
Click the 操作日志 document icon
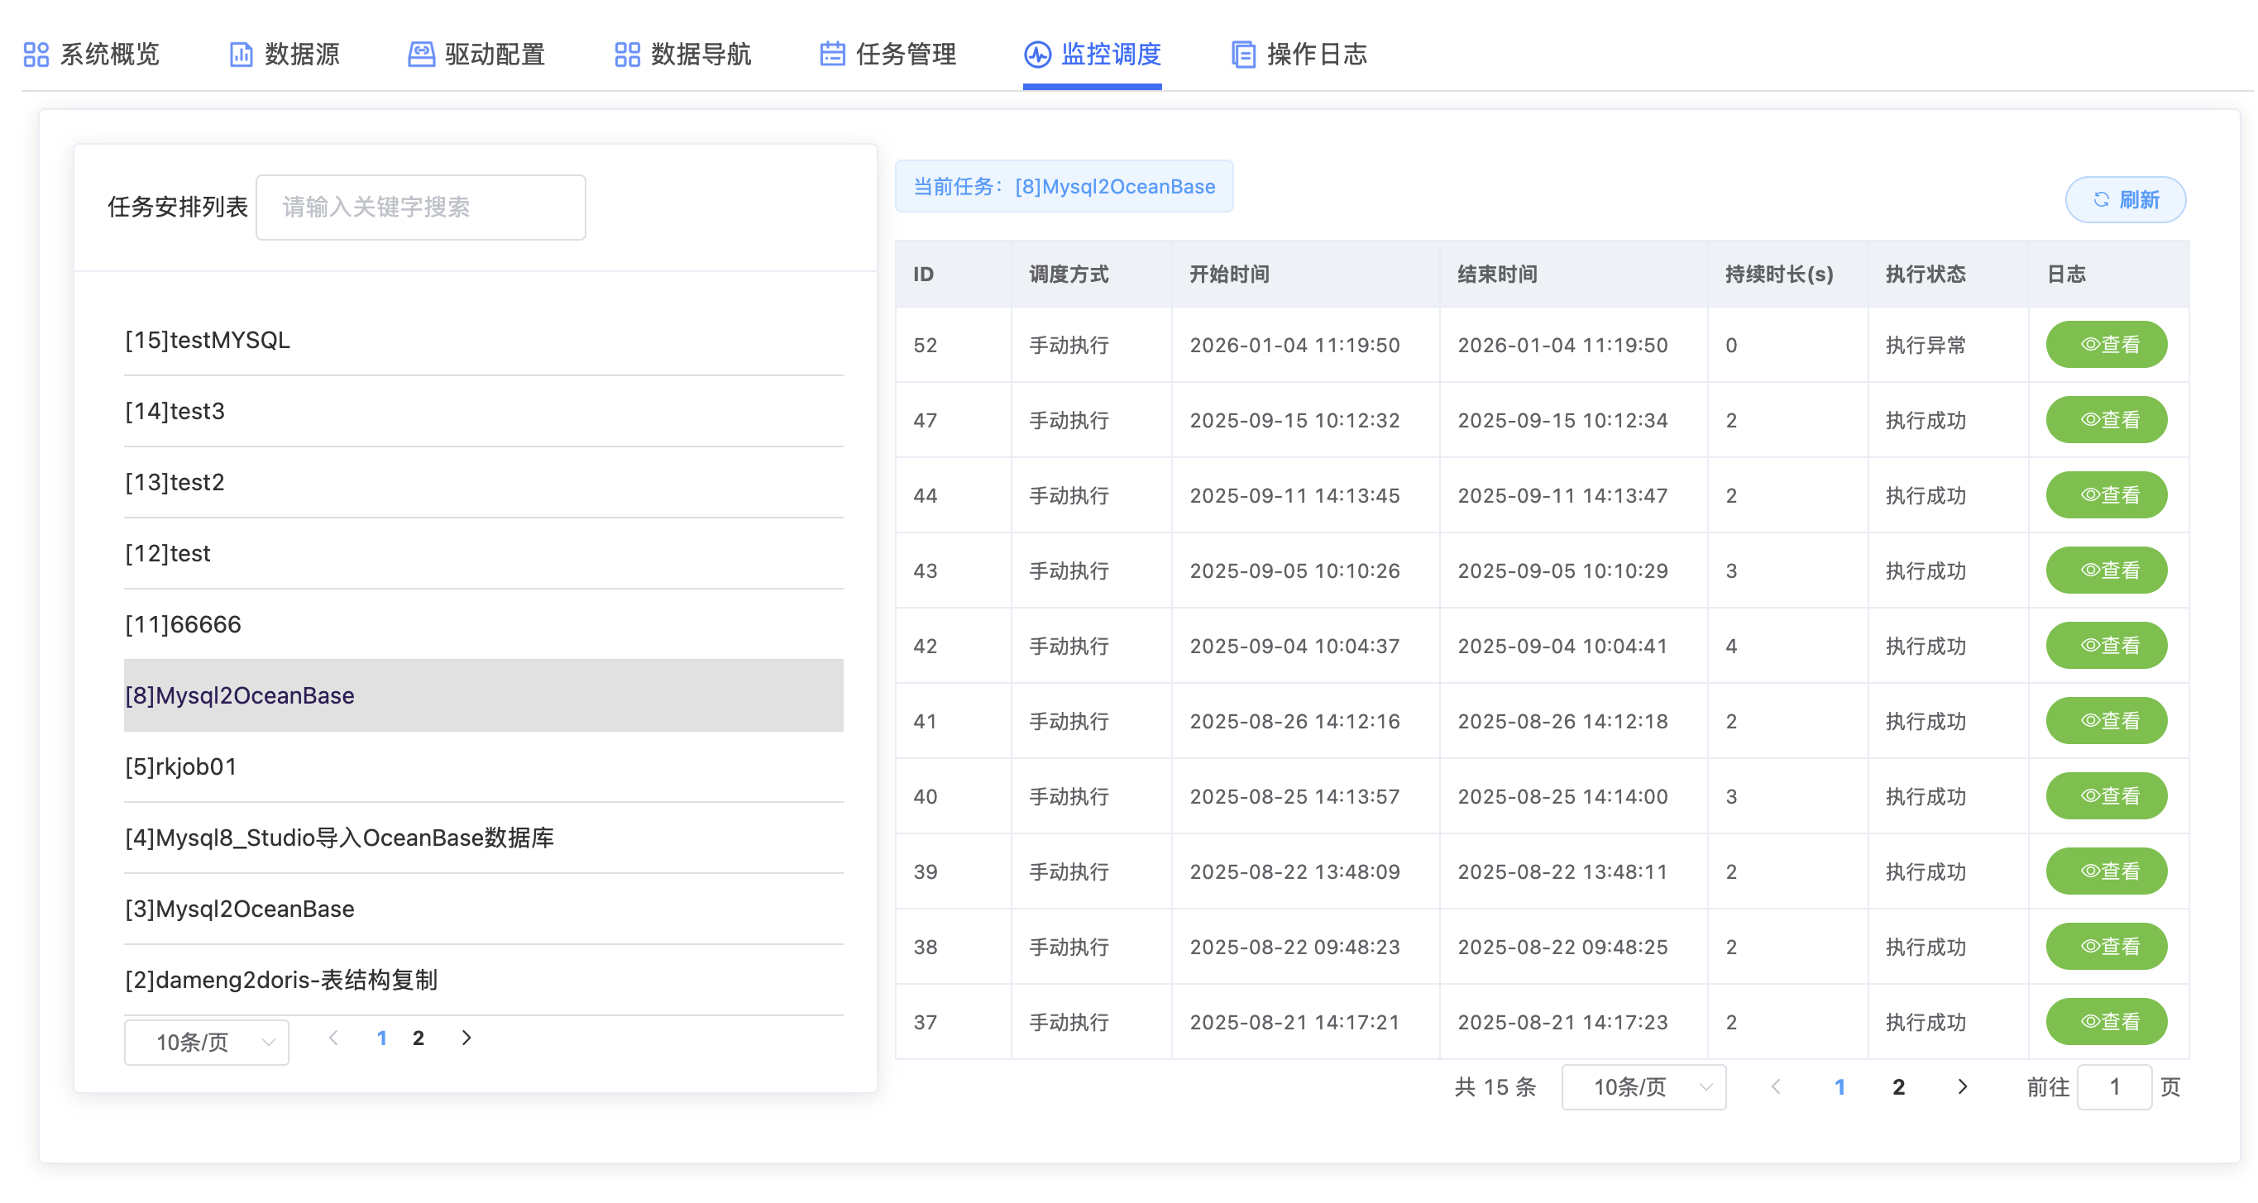coord(1243,55)
